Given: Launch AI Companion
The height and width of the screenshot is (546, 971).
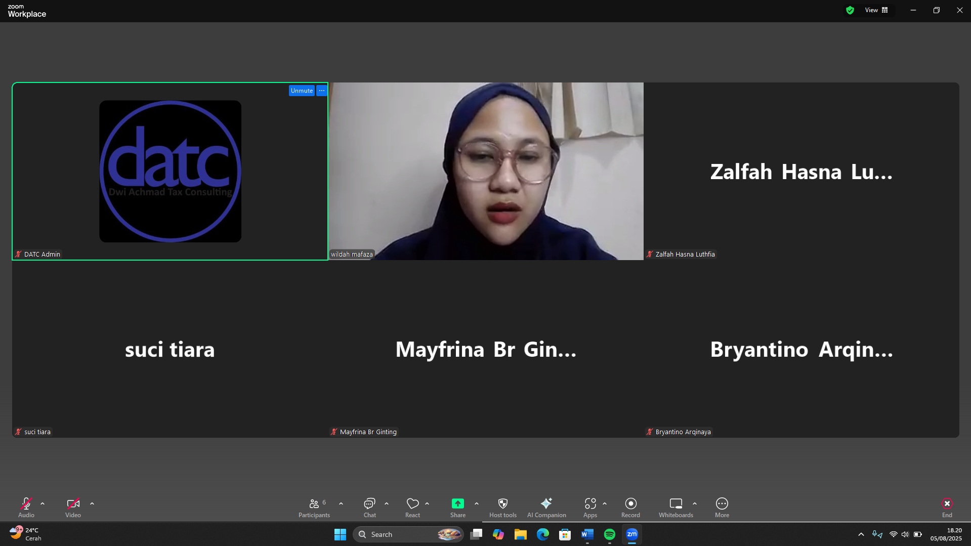Looking at the screenshot, I should tap(546, 507).
